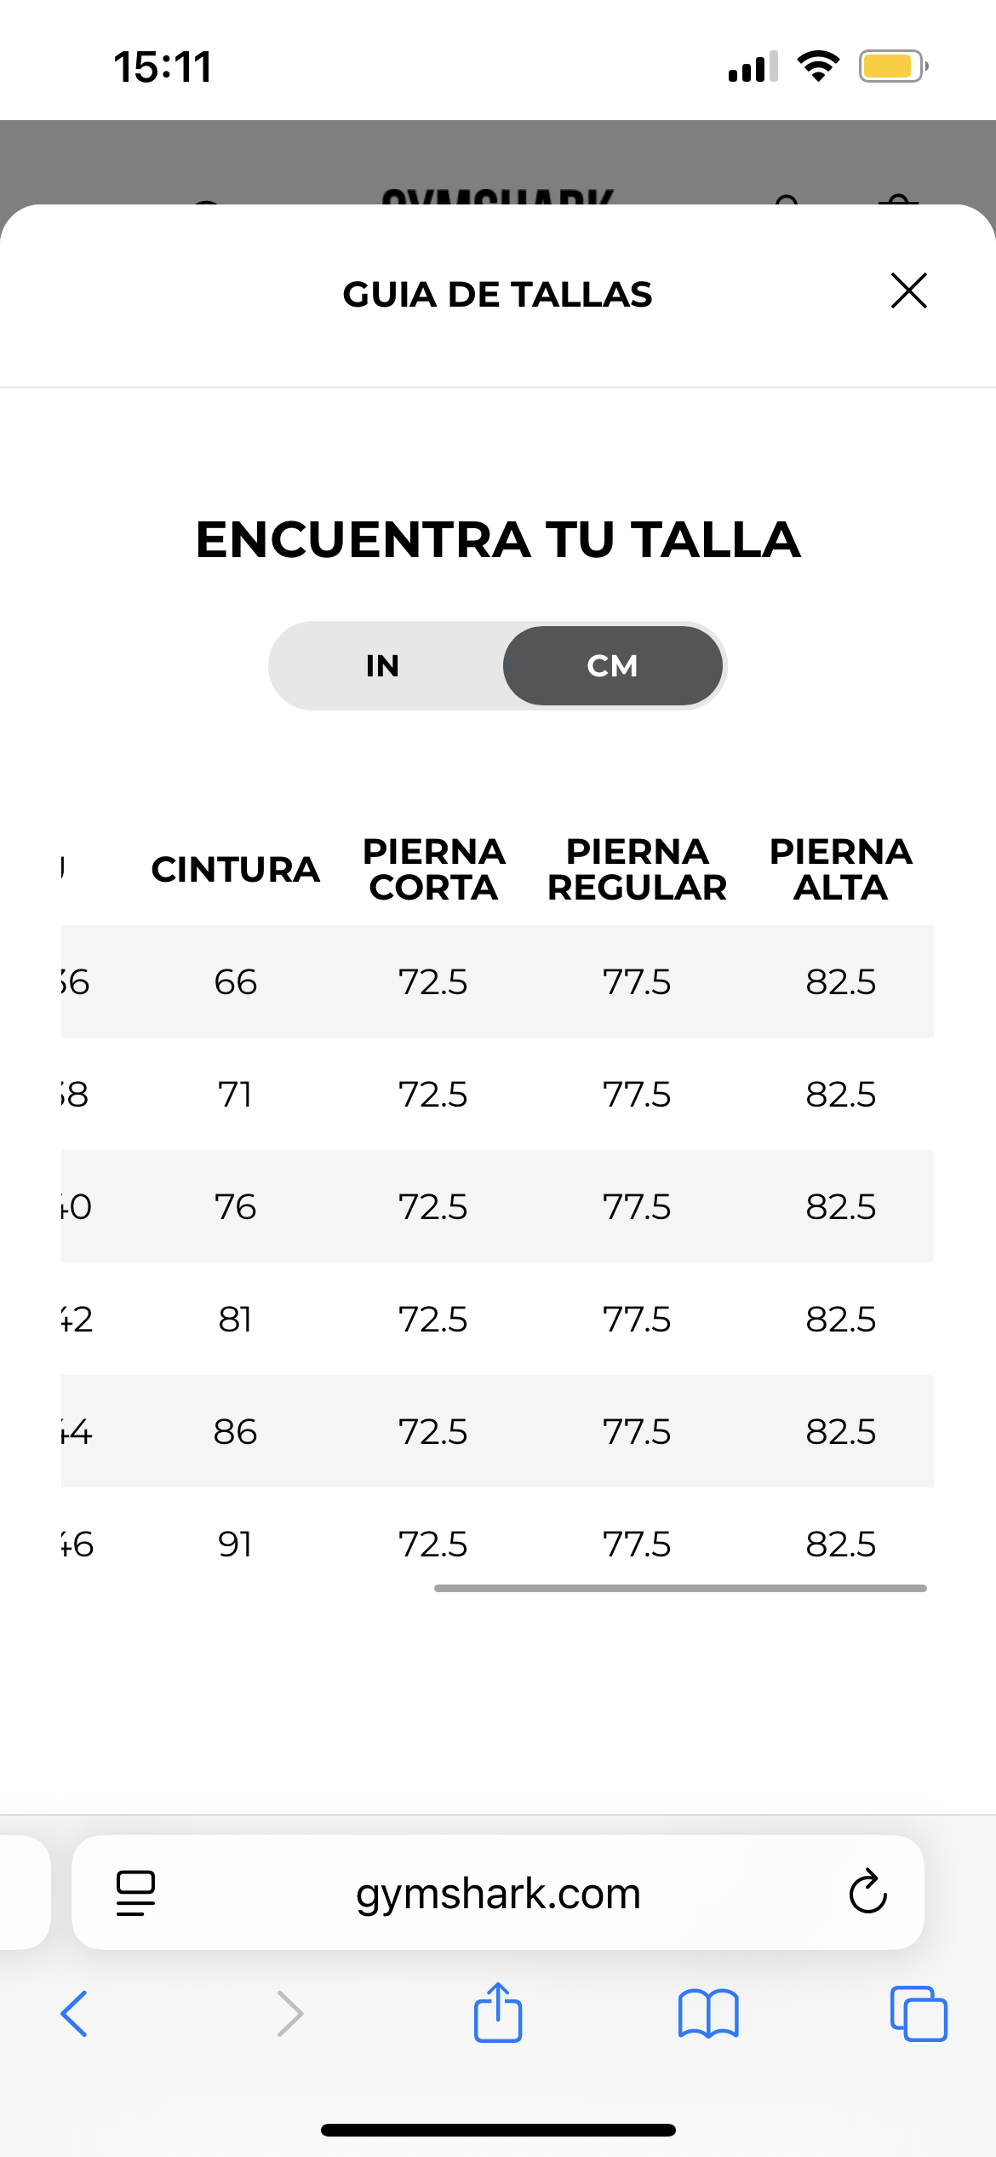Viewport: 996px width, 2157px height.
Task: Open the PIERNA REGULAR column
Action: coord(636,869)
